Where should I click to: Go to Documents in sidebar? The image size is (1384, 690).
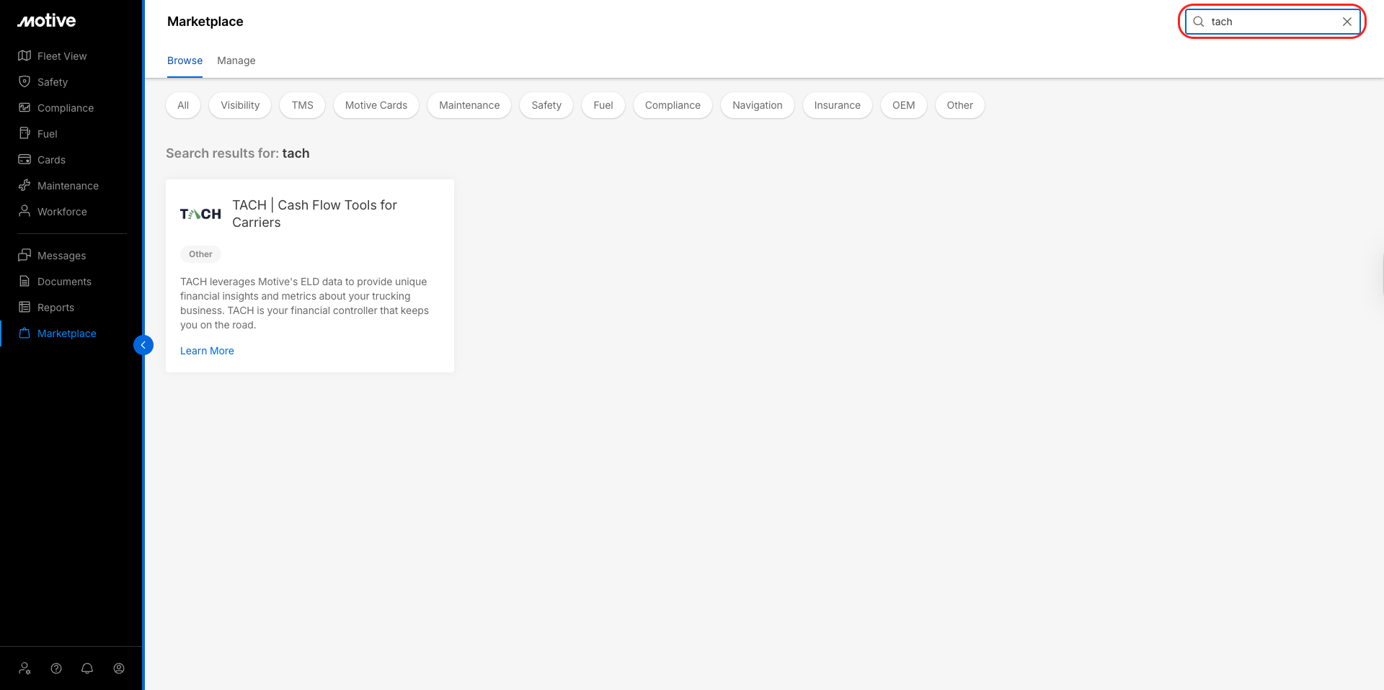(64, 282)
